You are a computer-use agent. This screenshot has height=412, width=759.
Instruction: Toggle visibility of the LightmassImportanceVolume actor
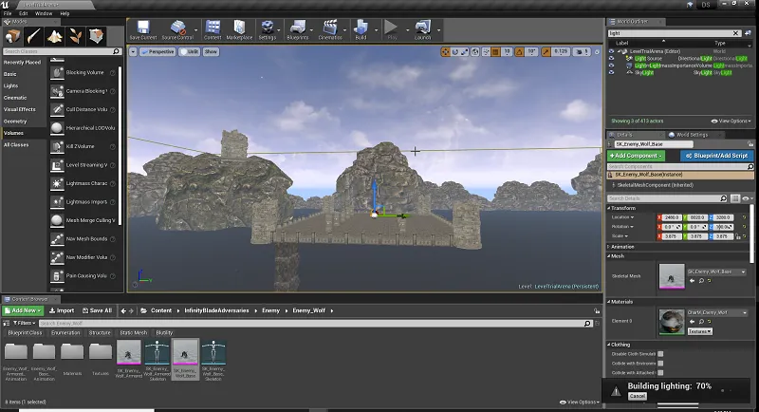(611, 66)
